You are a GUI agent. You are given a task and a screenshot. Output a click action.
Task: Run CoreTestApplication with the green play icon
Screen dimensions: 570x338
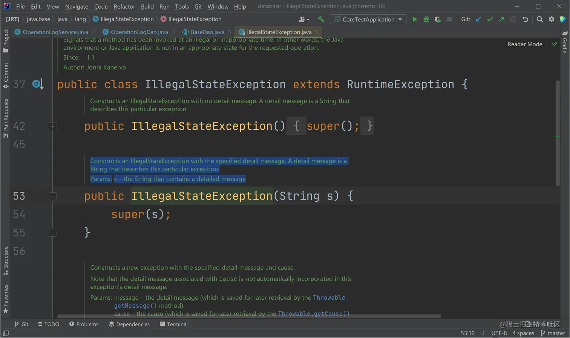tap(415, 19)
